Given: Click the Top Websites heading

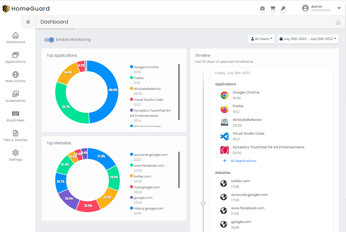Looking at the screenshot, I should (x=59, y=143).
